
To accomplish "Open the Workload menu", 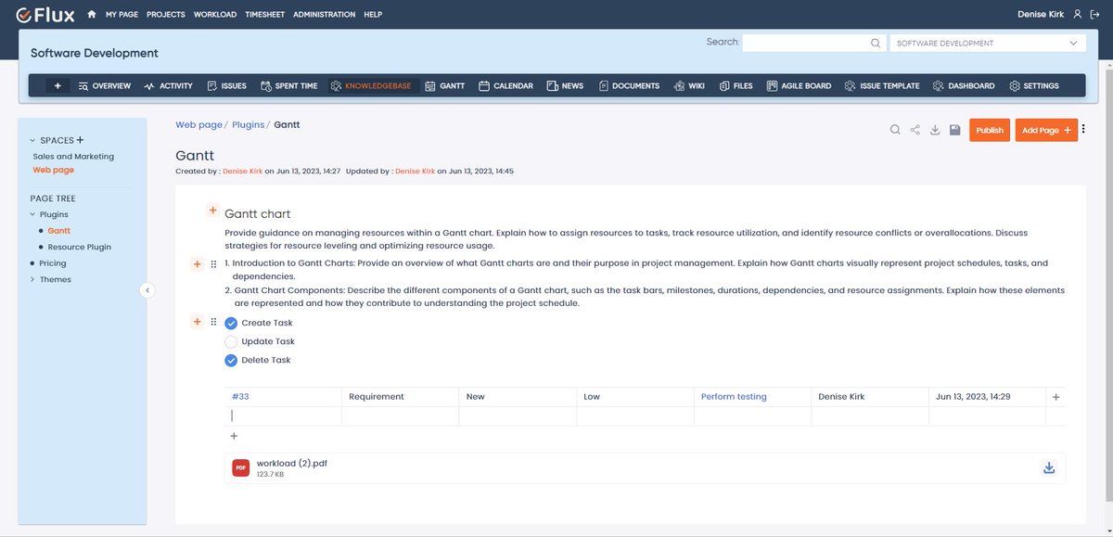I will pyautogui.click(x=215, y=15).
